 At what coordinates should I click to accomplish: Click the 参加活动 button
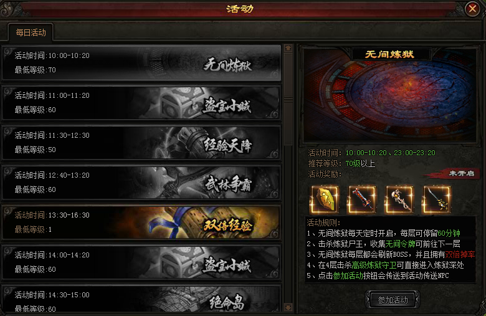(x=393, y=300)
